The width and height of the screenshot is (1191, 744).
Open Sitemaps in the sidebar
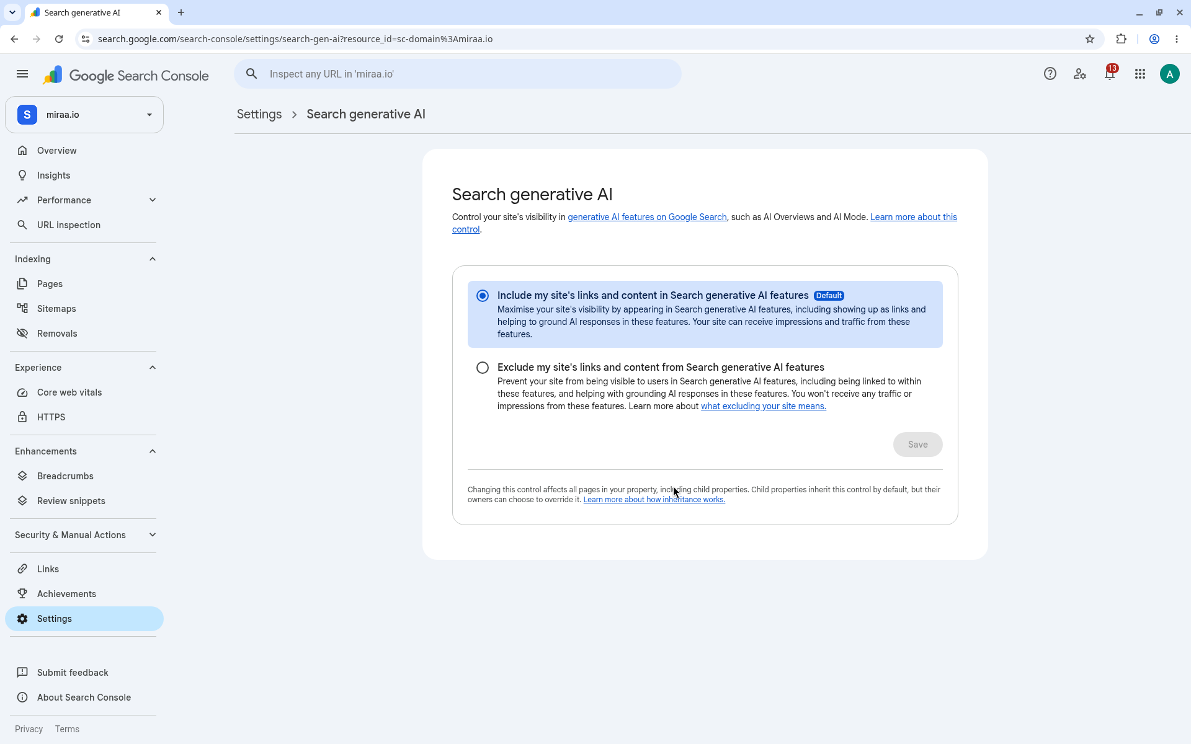(84, 309)
